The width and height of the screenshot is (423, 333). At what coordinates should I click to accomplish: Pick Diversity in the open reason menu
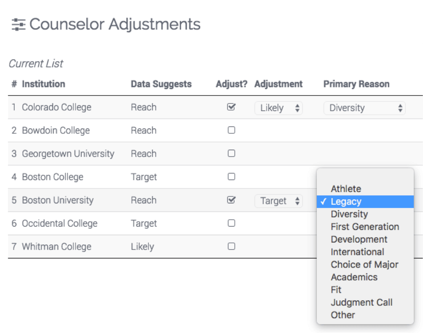(x=365, y=214)
